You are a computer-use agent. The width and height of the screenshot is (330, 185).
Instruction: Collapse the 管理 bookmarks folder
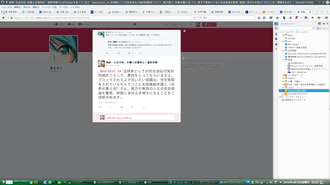283,60
